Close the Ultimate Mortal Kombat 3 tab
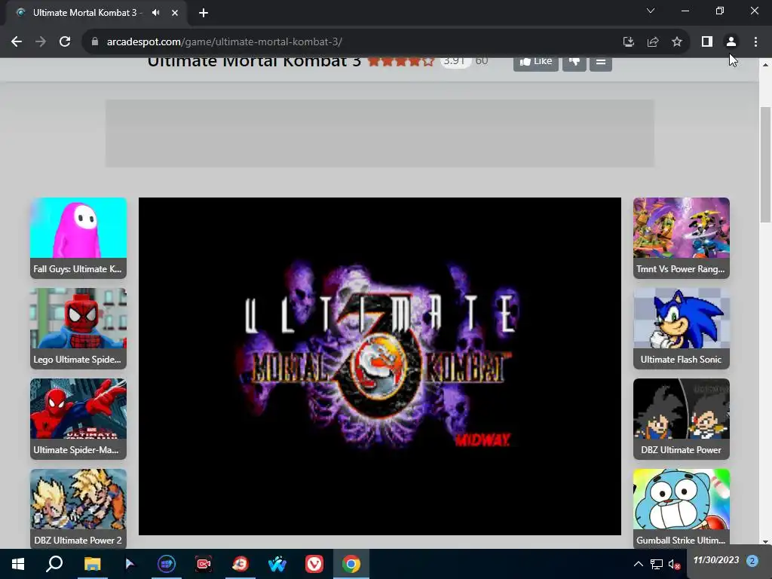 pyautogui.click(x=175, y=13)
